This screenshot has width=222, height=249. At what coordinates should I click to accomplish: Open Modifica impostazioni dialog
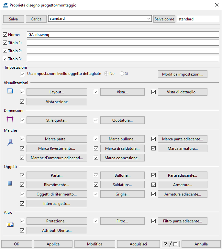(183, 74)
